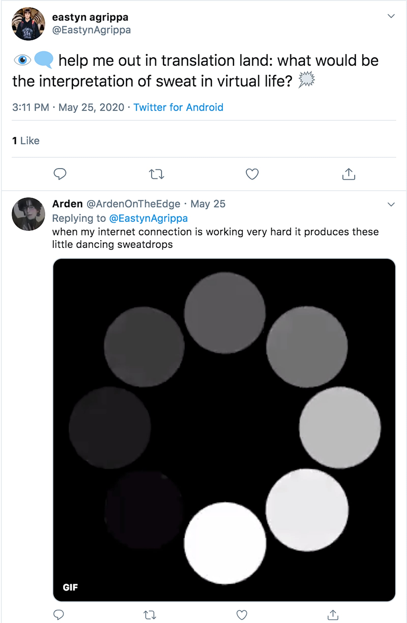Share the main tweet via share icon
The width and height of the screenshot is (407, 623).
pyautogui.click(x=348, y=174)
